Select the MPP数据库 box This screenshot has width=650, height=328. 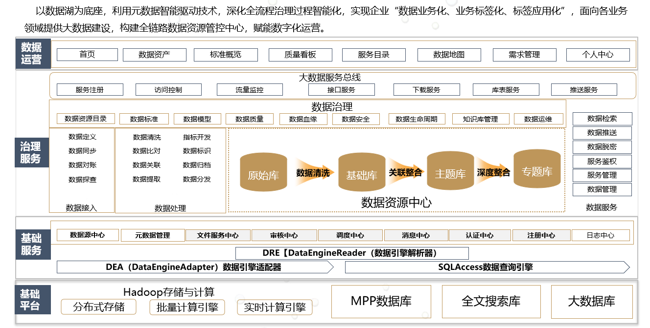tap(381, 302)
